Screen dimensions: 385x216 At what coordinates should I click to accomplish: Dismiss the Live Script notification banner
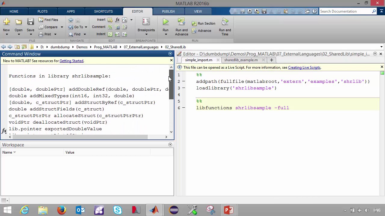(382, 67)
